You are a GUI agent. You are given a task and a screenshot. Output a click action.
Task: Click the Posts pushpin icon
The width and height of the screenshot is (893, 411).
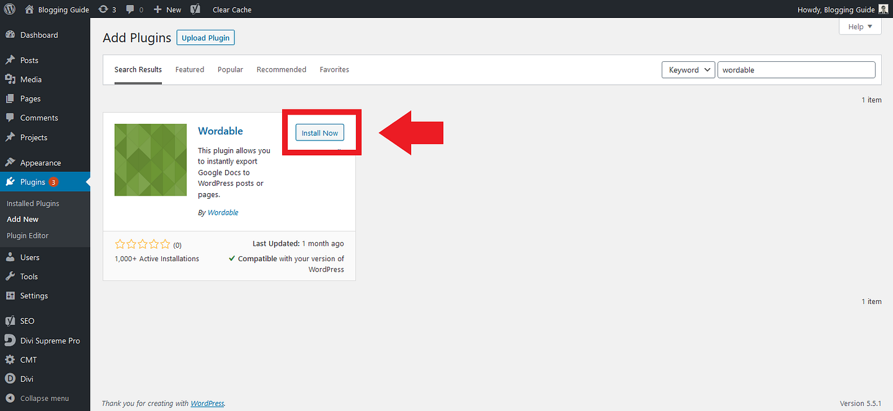tap(10, 60)
